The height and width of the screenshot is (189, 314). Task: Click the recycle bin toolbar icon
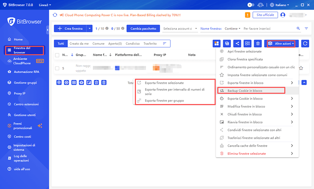257,44
